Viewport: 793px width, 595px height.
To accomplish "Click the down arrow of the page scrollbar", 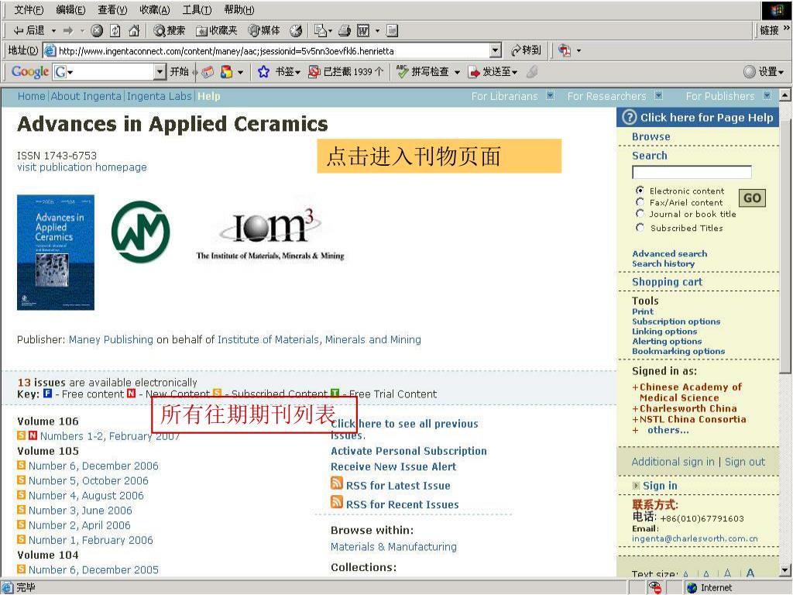I will [x=785, y=570].
